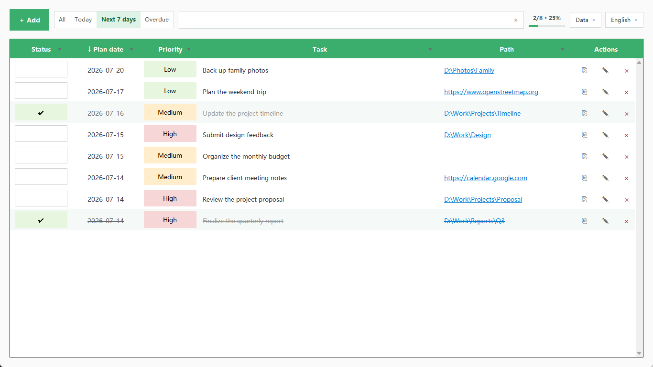The height and width of the screenshot is (367, 653).
Task: Open the openstreetmap.org link
Action: tap(491, 92)
